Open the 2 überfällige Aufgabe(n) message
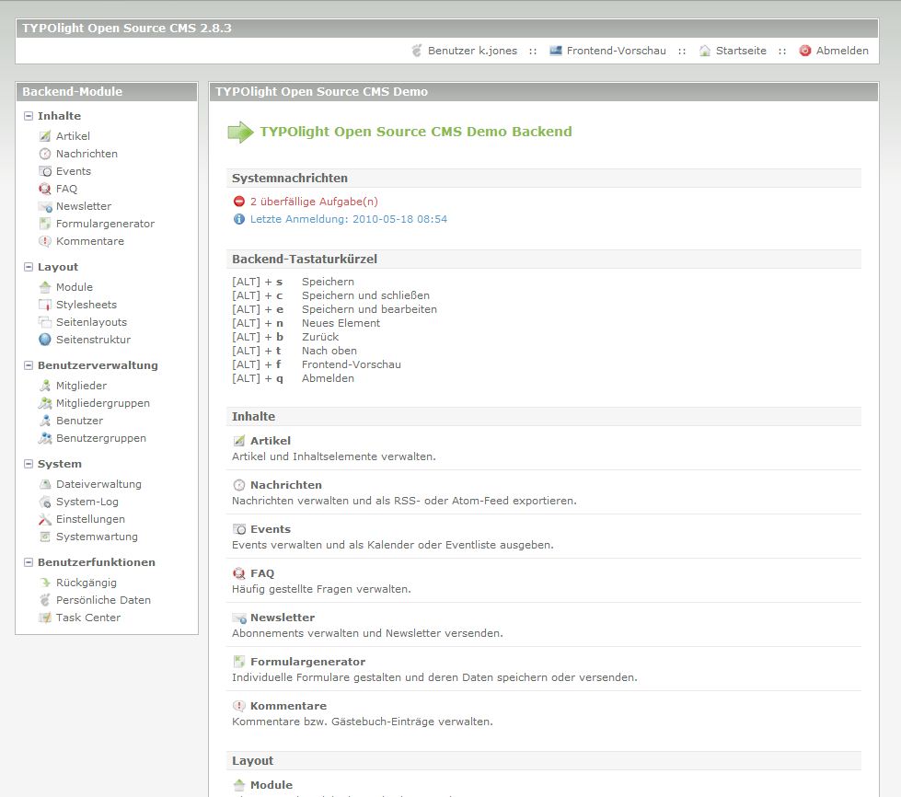 pyautogui.click(x=314, y=202)
